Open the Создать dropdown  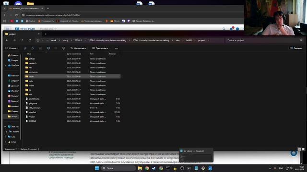pyautogui.click(x=12, y=48)
